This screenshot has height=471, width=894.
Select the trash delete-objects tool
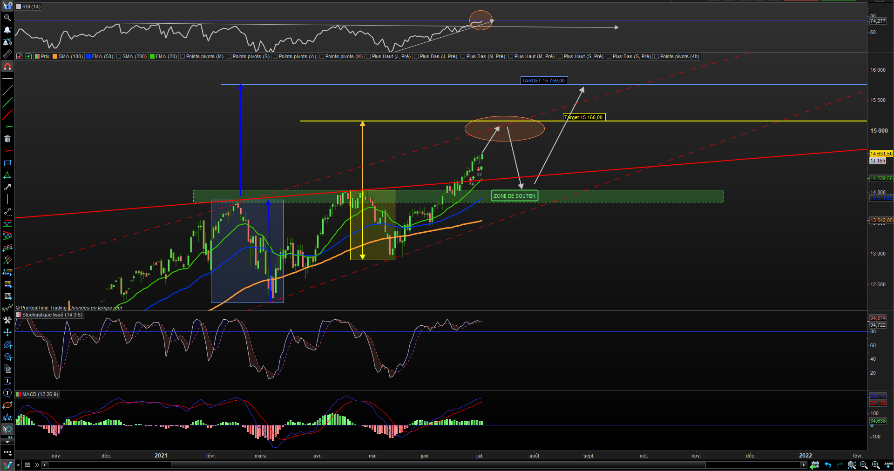pyautogui.click(x=7, y=139)
